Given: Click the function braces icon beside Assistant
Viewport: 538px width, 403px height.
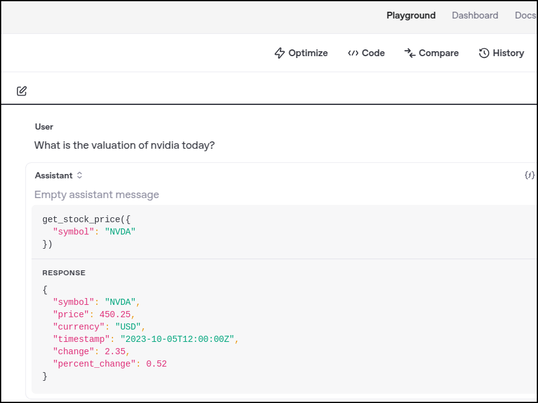Looking at the screenshot, I should tap(529, 175).
